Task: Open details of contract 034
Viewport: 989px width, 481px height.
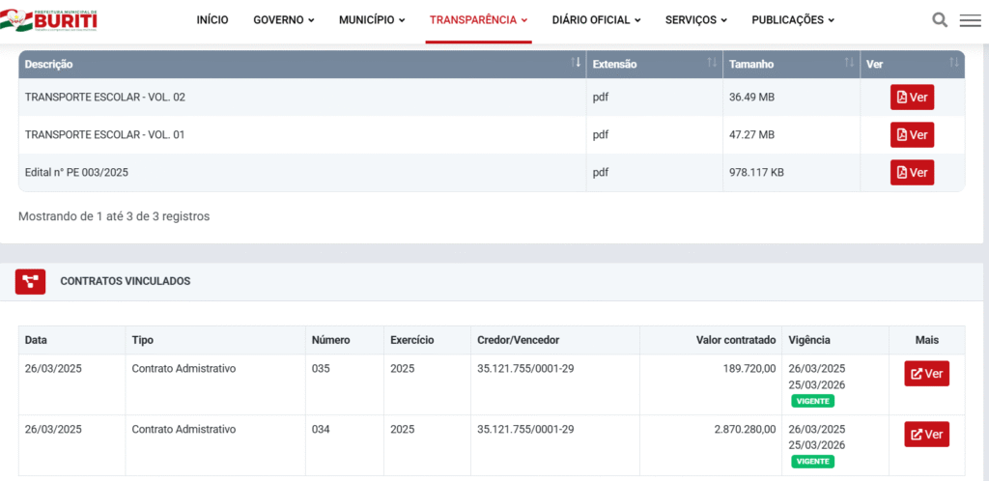Action: (926, 435)
